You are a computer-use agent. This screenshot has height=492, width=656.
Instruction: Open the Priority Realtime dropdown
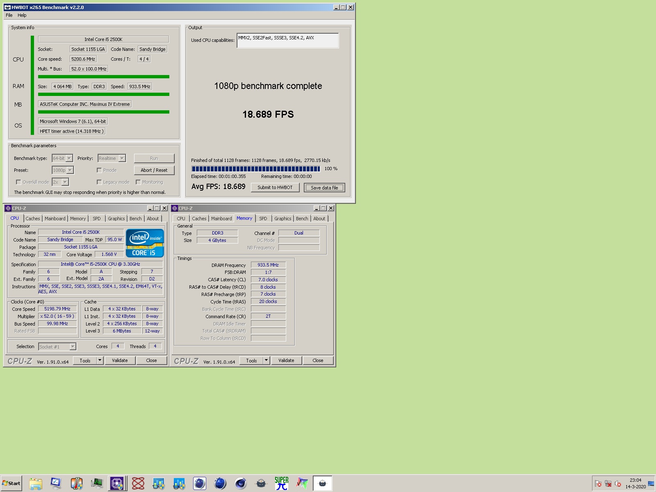pos(112,158)
